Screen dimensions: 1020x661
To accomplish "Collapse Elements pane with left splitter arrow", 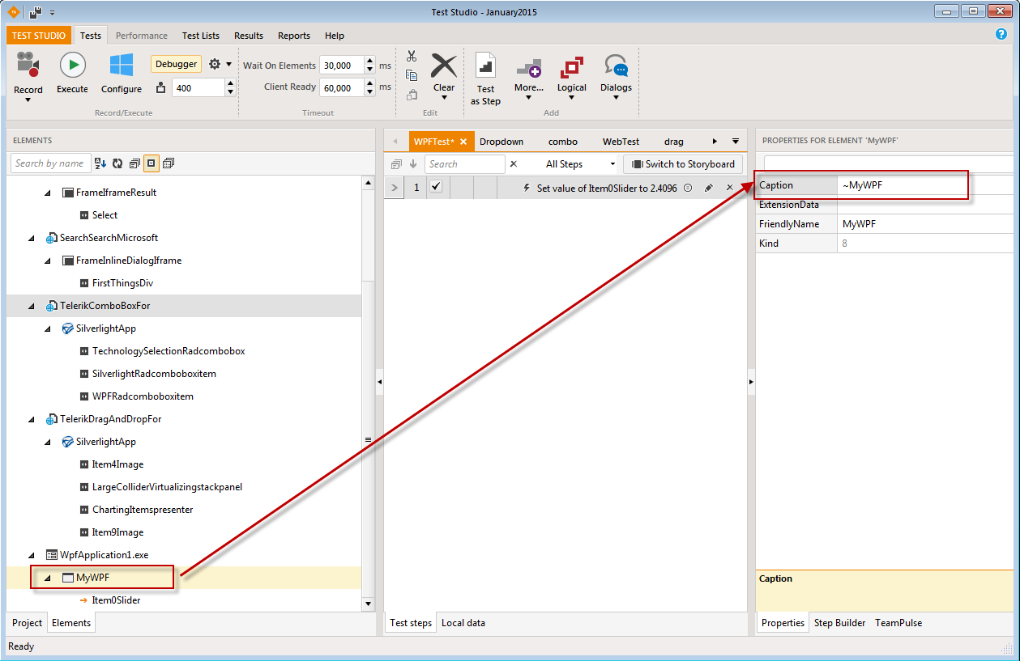I will pyautogui.click(x=378, y=381).
